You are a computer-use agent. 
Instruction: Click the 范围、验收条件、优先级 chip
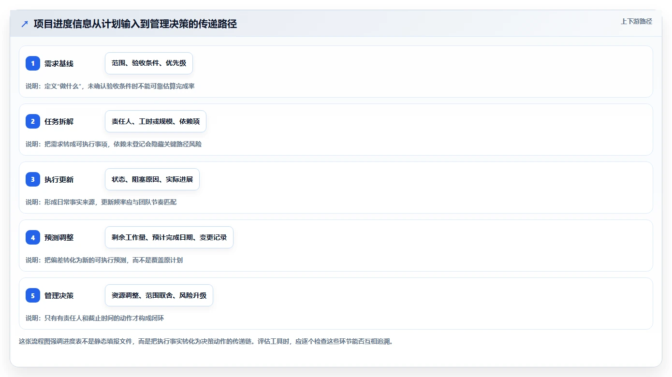tap(149, 63)
